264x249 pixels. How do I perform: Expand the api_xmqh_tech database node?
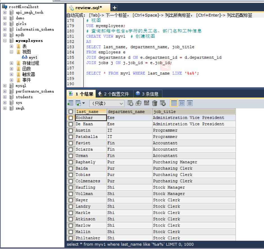pos(5,12)
